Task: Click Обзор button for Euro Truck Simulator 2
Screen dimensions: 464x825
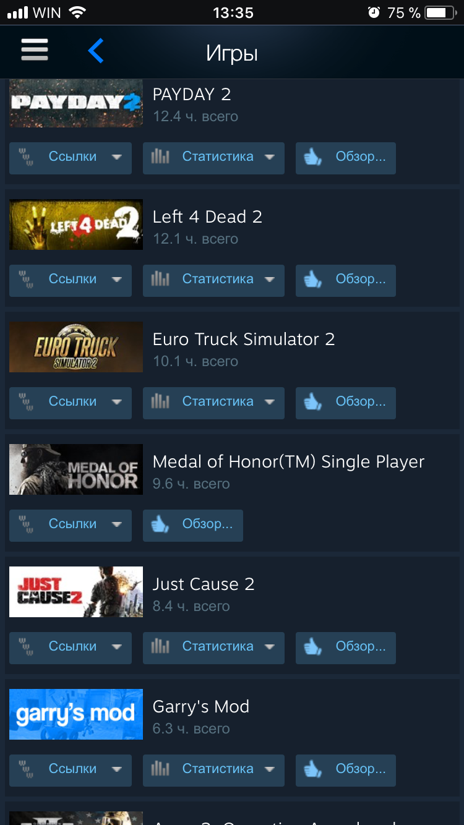Action: [x=345, y=403]
